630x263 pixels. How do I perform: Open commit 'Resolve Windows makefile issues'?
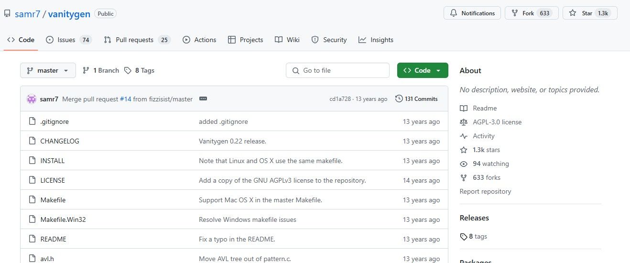248,219
